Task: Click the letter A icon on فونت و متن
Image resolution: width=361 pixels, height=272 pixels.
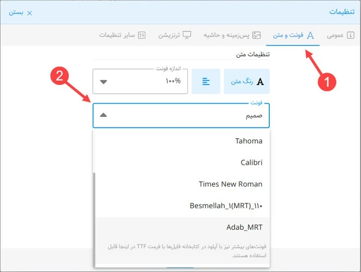Action: 310,35
